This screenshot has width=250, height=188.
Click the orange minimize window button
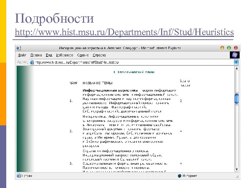[222, 48]
